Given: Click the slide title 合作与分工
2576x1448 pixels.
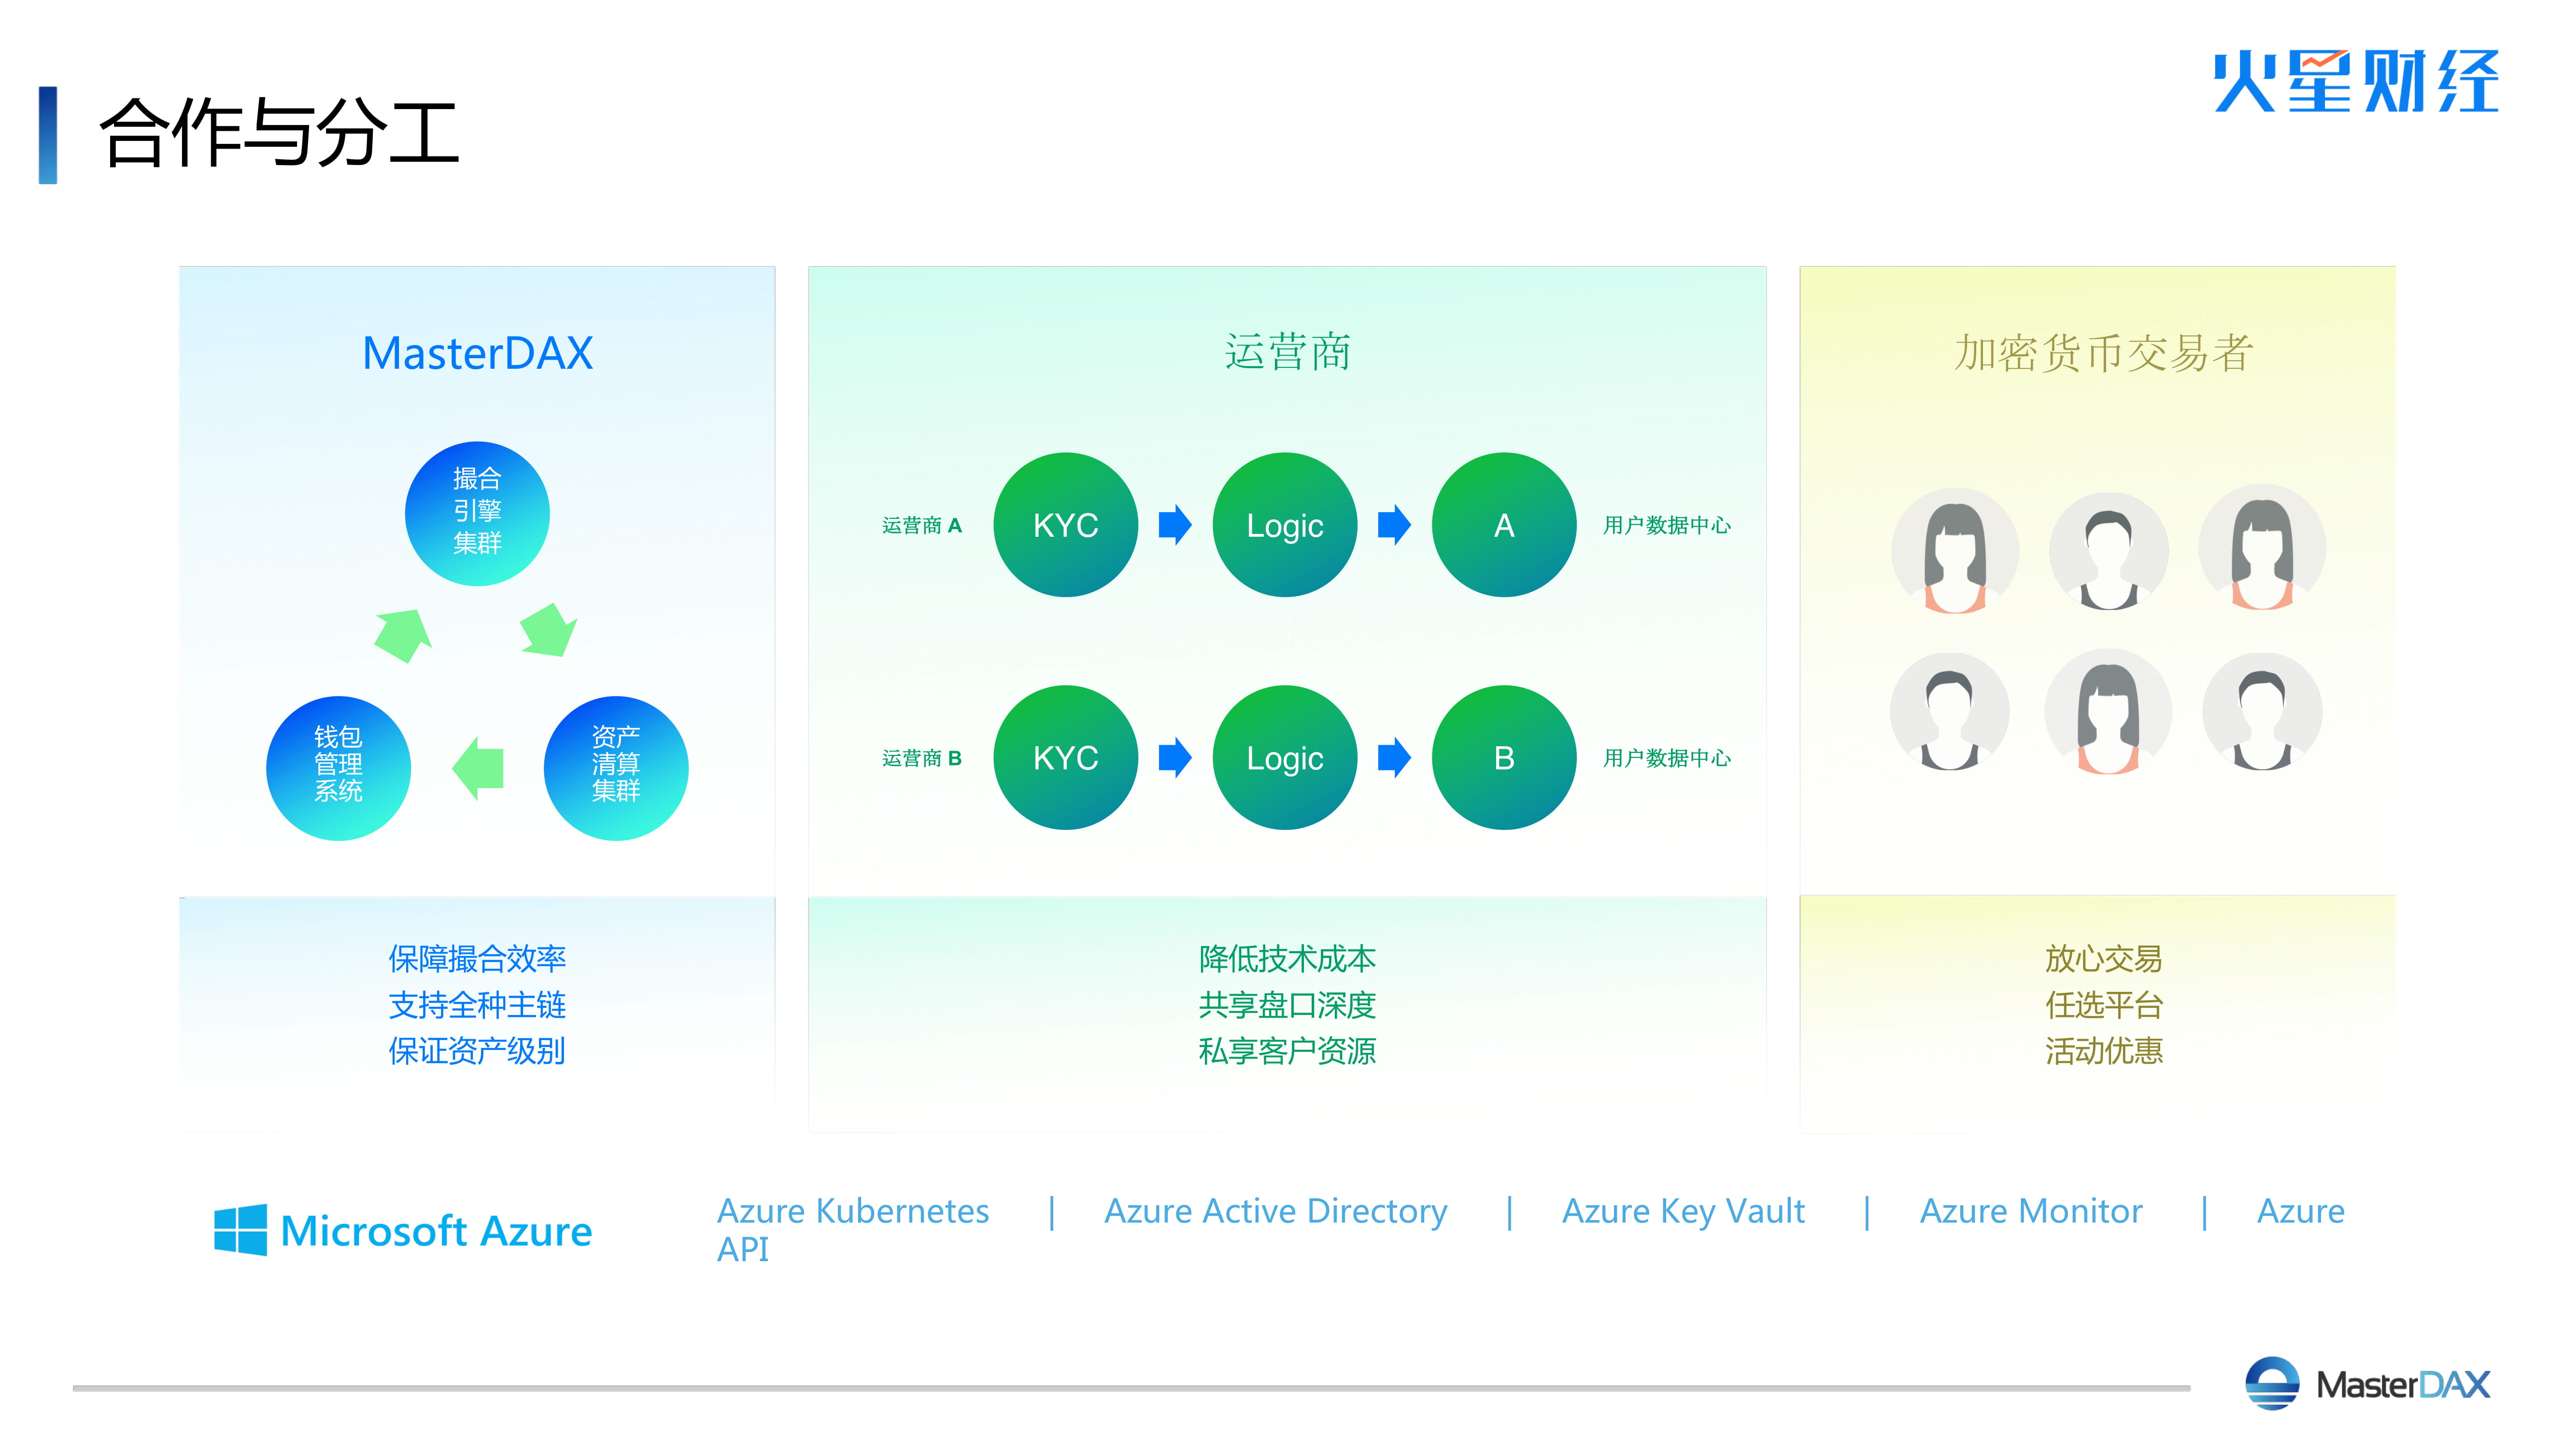Looking at the screenshot, I should click(x=279, y=133).
